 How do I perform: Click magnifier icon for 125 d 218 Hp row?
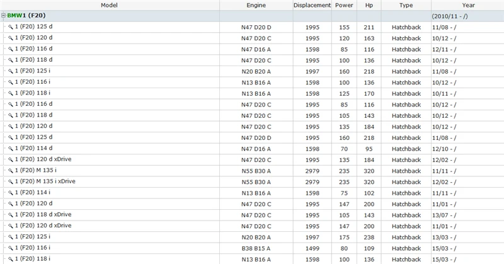(x=11, y=137)
